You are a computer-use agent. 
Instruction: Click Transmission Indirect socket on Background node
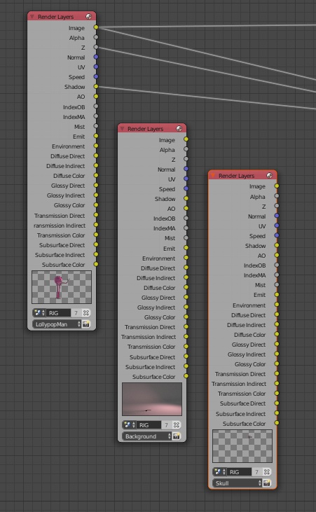[x=186, y=336]
